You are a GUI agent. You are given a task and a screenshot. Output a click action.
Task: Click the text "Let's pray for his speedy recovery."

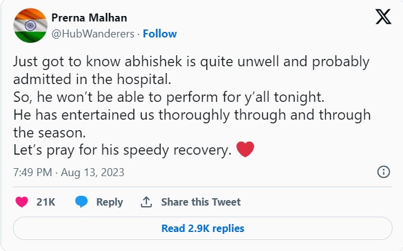(122, 150)
